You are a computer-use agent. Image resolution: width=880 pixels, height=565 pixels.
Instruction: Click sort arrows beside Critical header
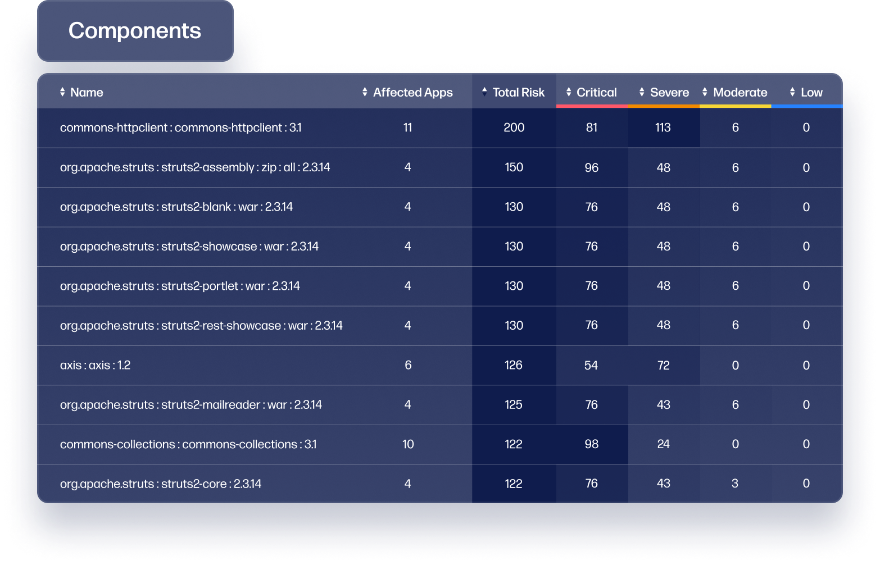pyautogui.click(x=569, y=92)
